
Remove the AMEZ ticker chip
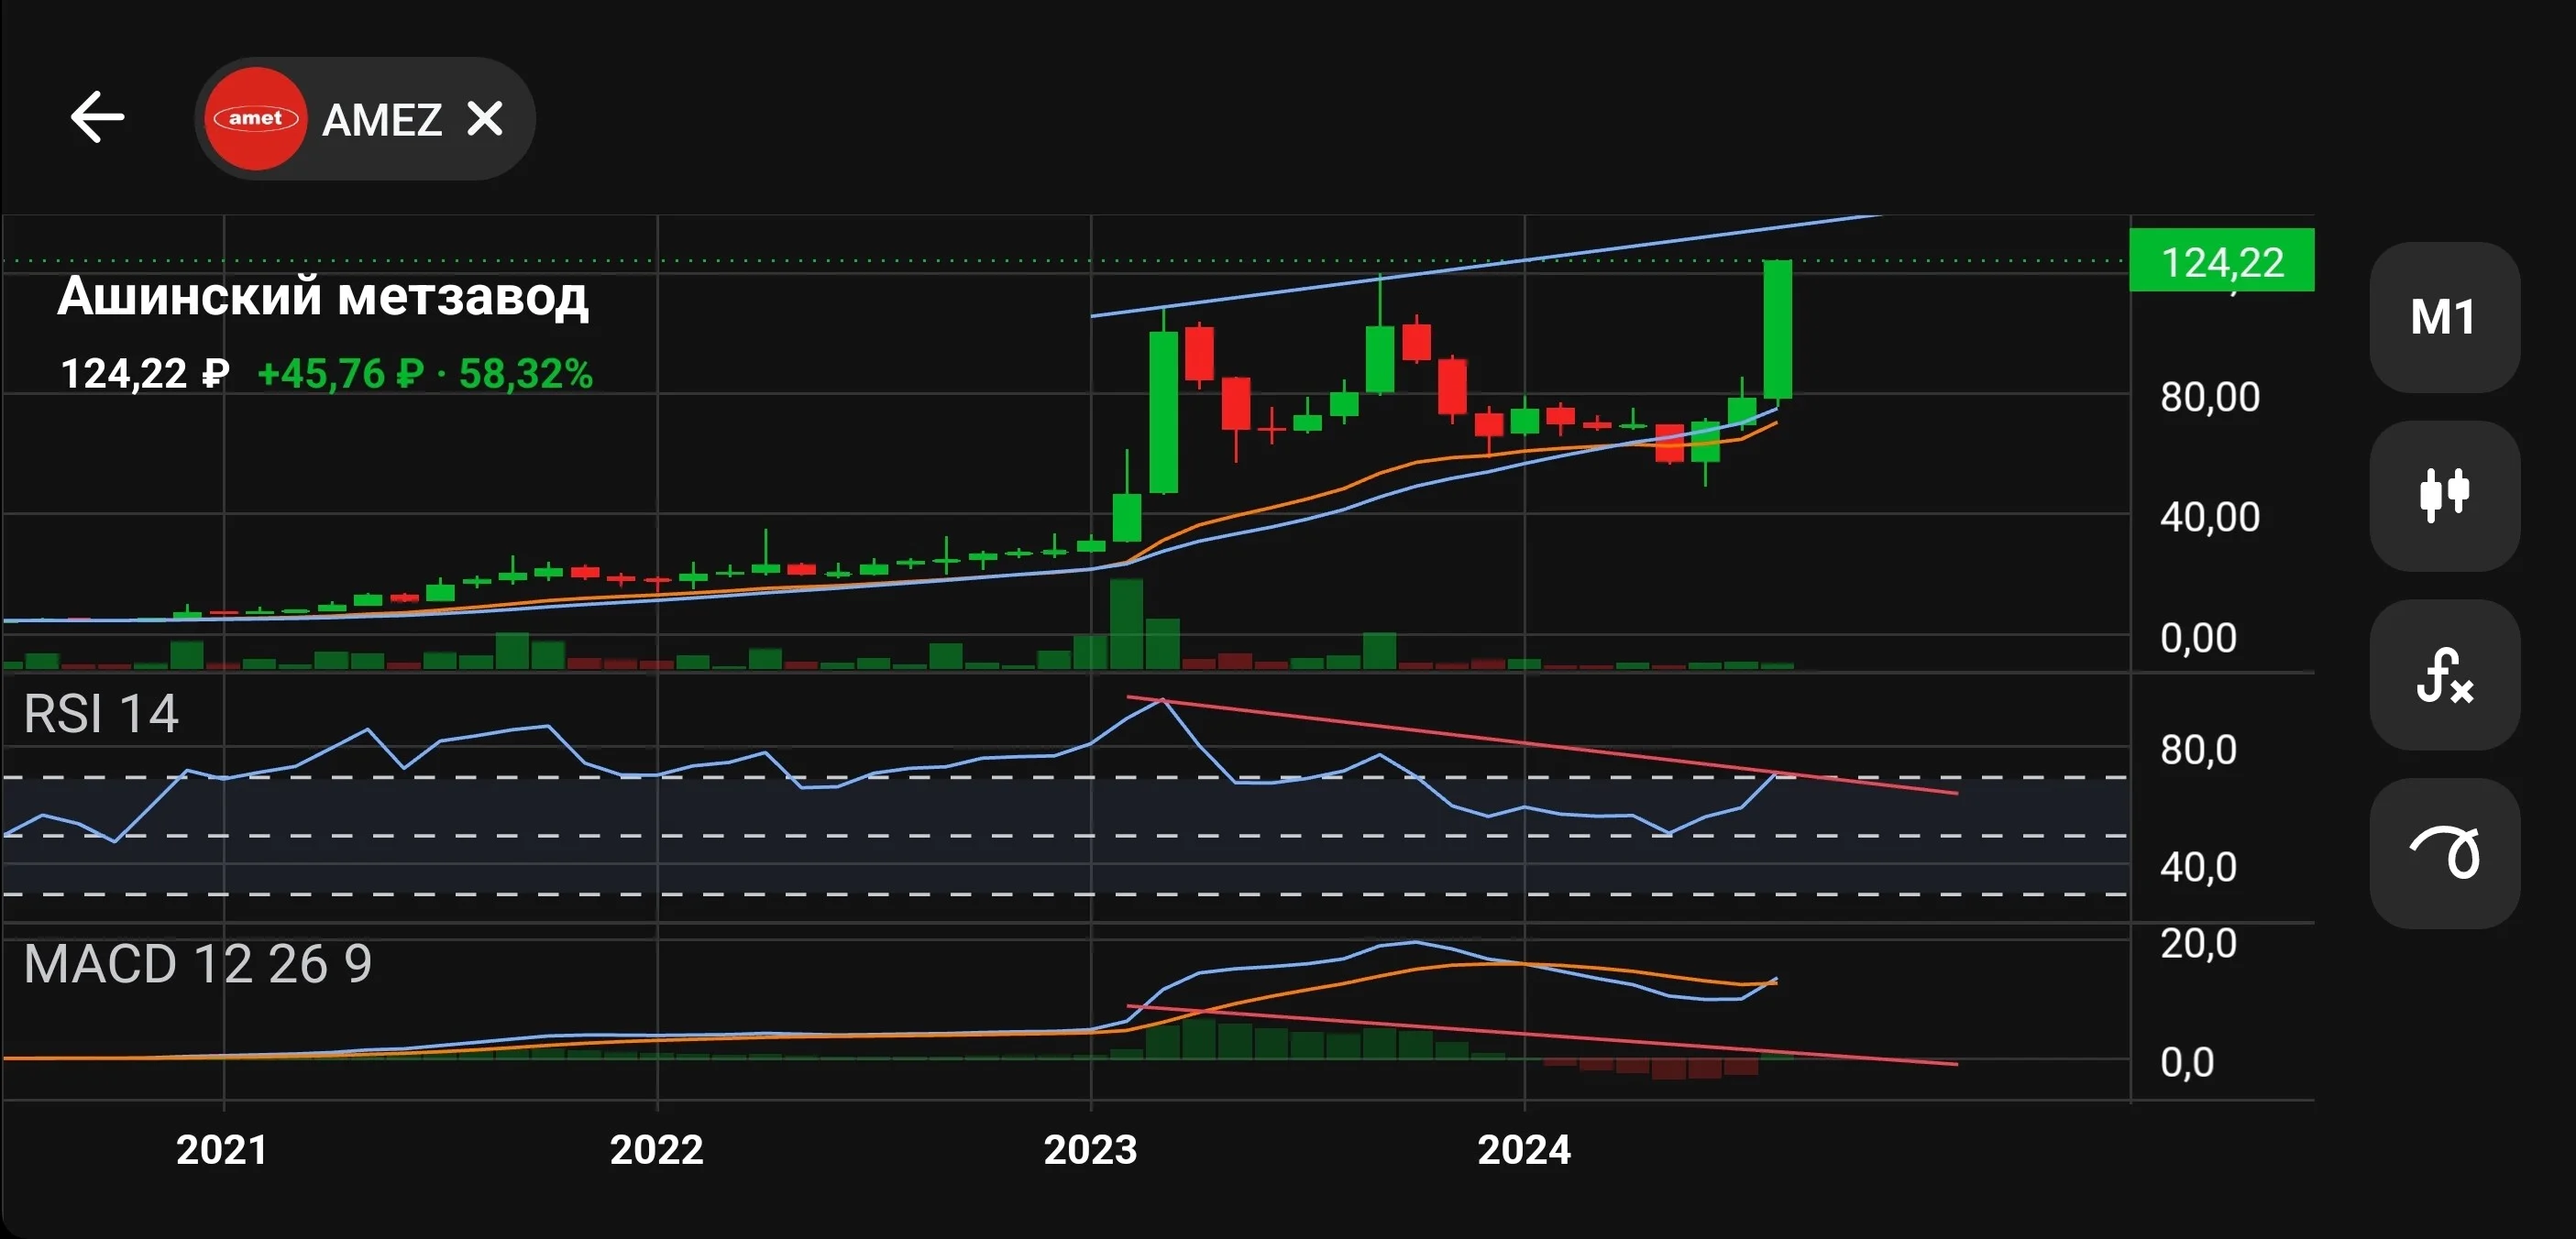[x=485, y=119]
